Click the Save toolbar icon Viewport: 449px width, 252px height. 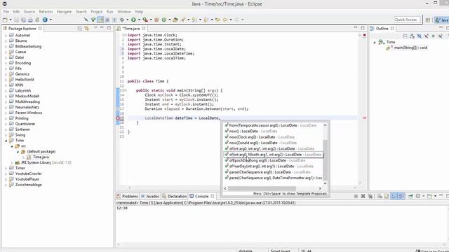point(16,20)
